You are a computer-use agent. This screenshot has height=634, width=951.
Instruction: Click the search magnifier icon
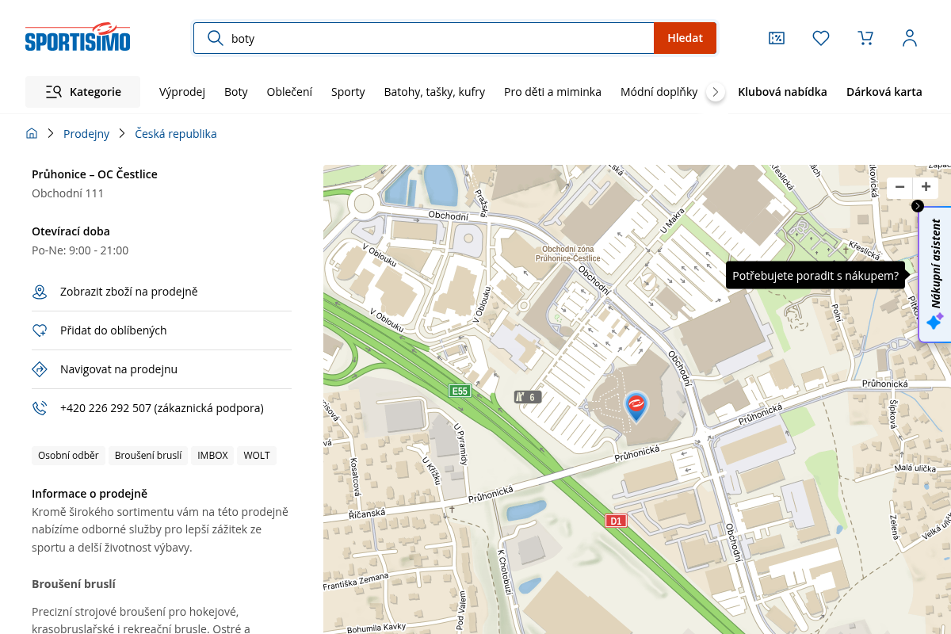(x=214, y=38)
